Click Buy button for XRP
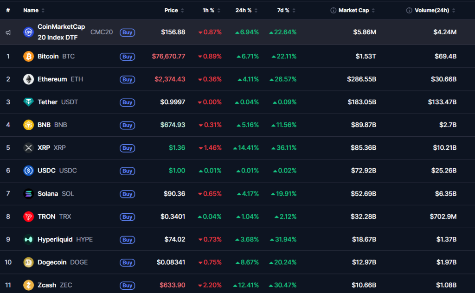The image size is (475, 293). (127, 148)
